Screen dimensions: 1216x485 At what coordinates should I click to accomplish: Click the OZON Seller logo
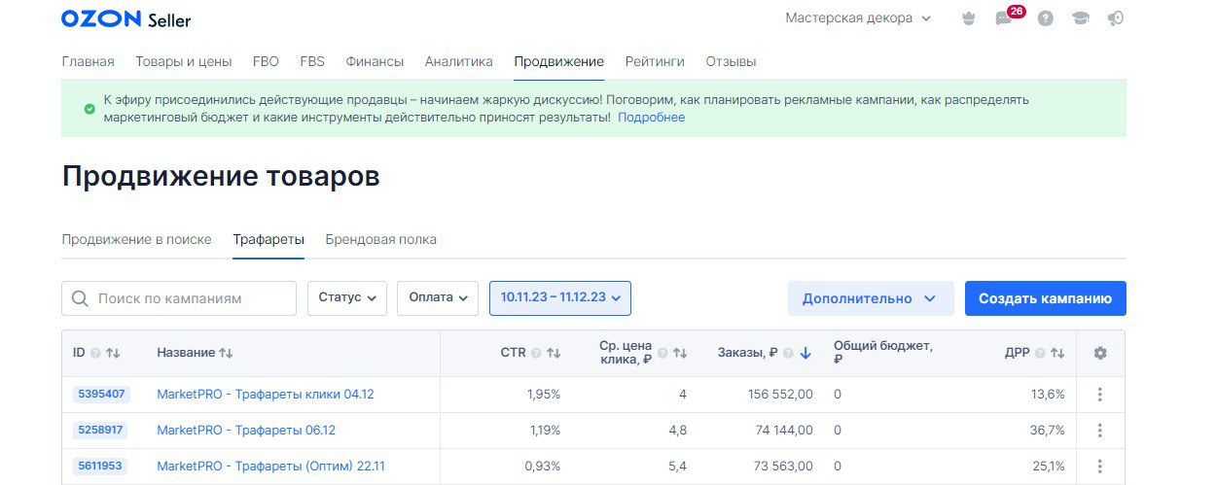125,19
